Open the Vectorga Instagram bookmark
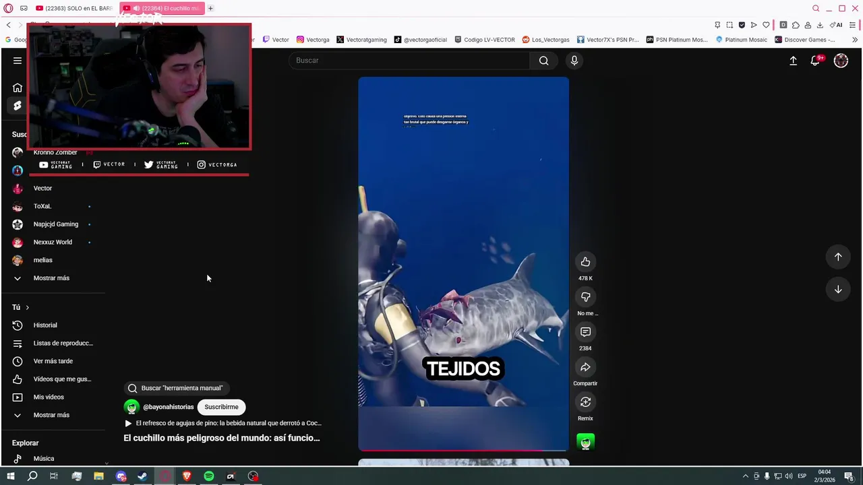Image resolution: width=863 pixels, height=485 pixels. 313,40
